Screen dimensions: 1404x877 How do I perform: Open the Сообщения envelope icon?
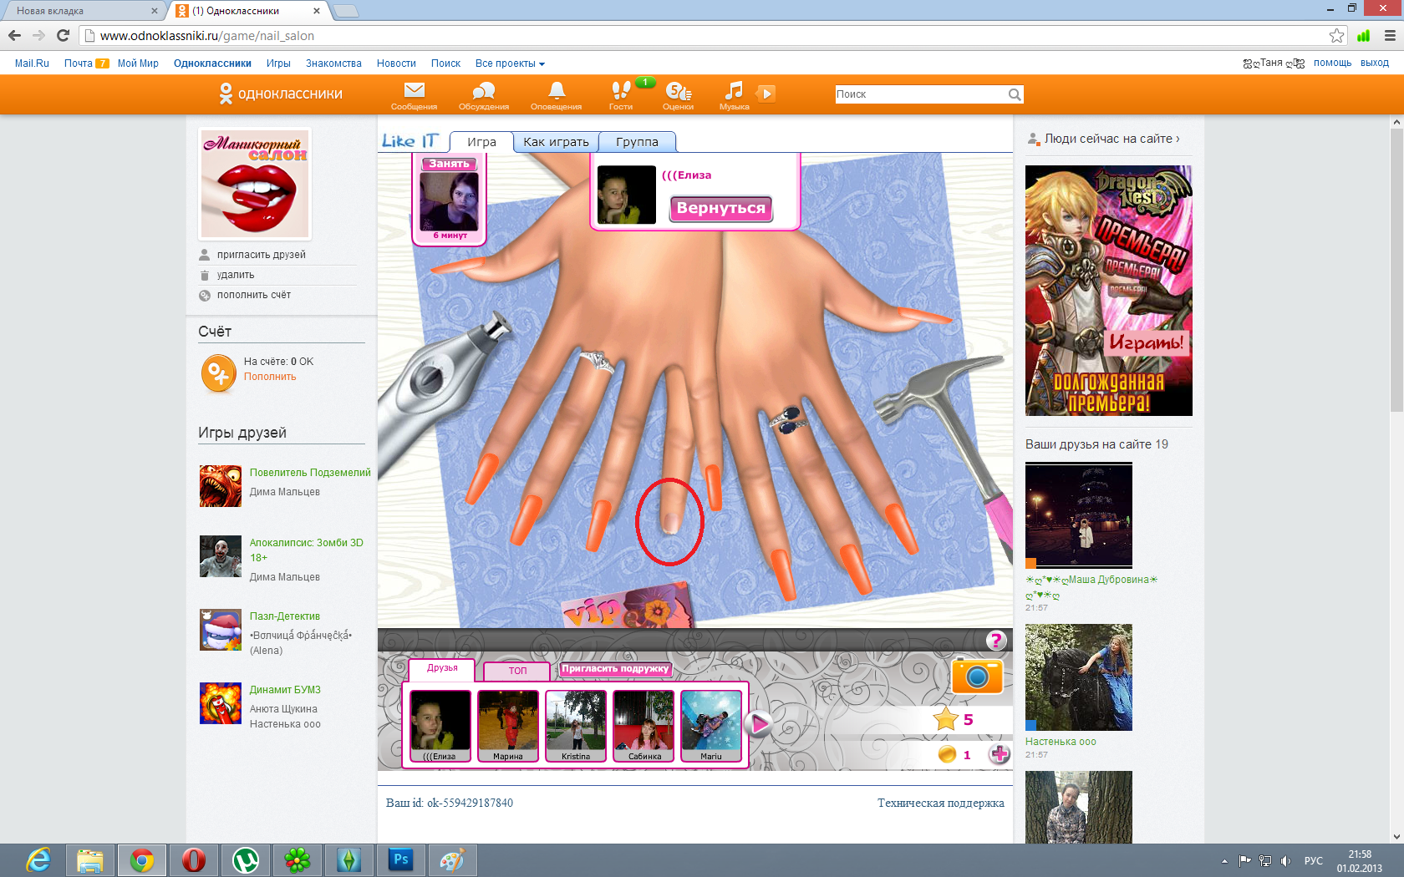[x=415, y=90]
